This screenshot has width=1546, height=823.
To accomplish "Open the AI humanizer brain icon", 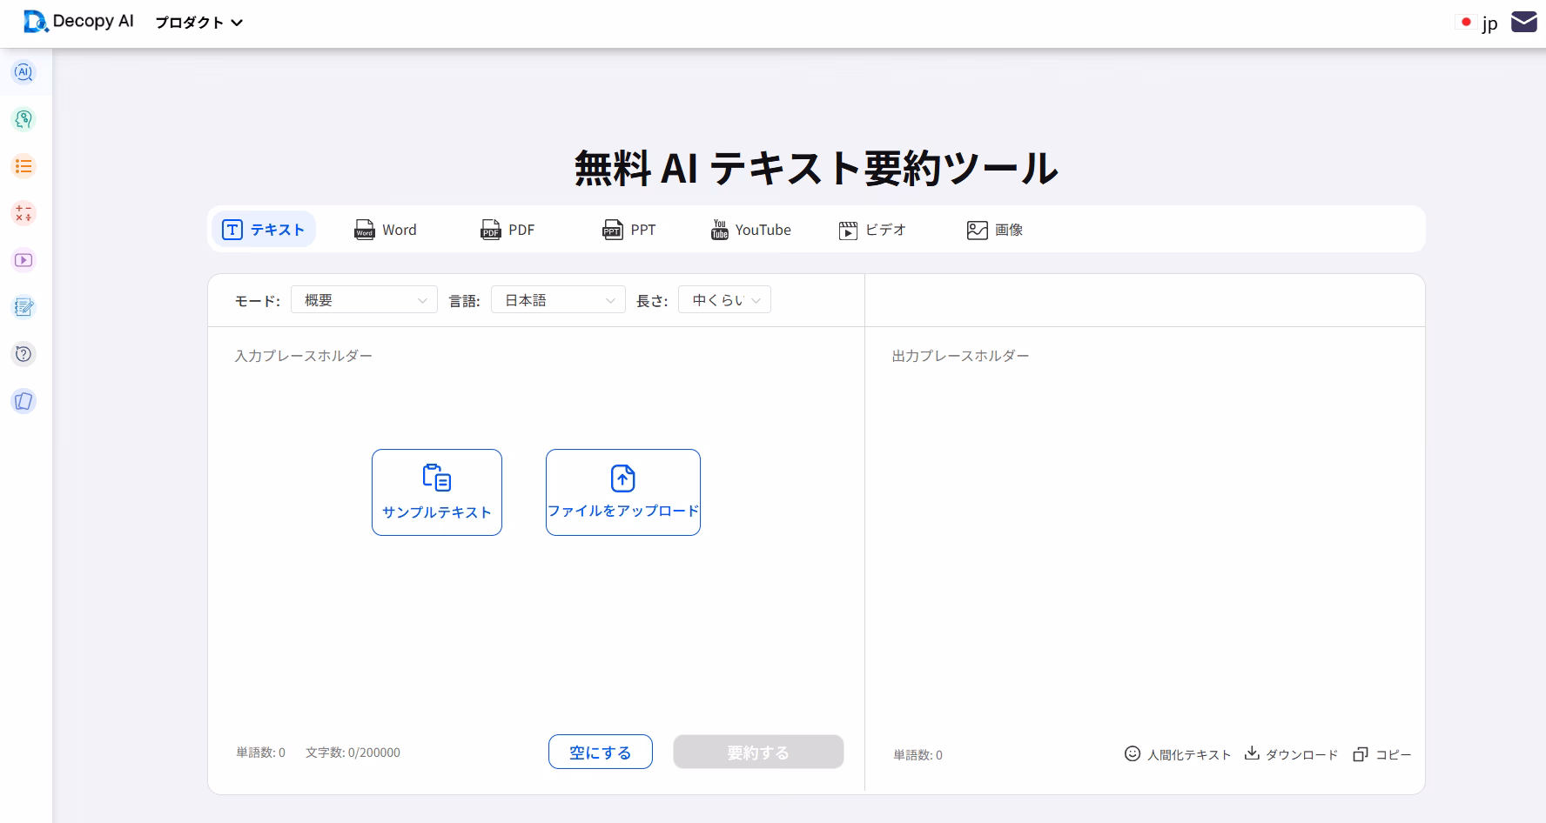I will [24, 119].
